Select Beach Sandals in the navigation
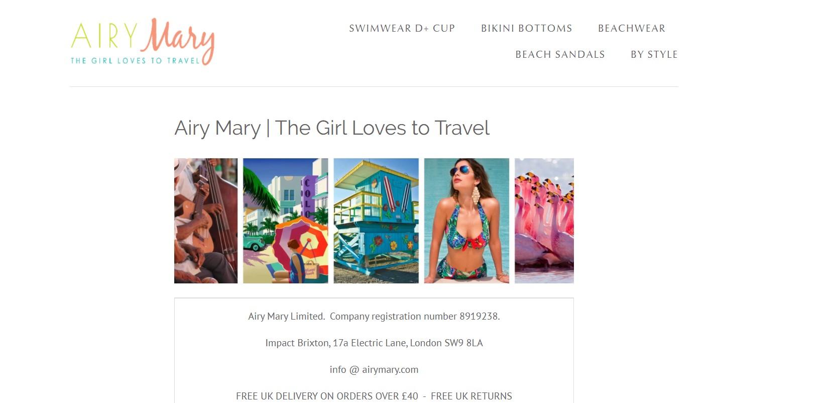The height and width of the screenshot is (403, 829). tap(560, 54)
